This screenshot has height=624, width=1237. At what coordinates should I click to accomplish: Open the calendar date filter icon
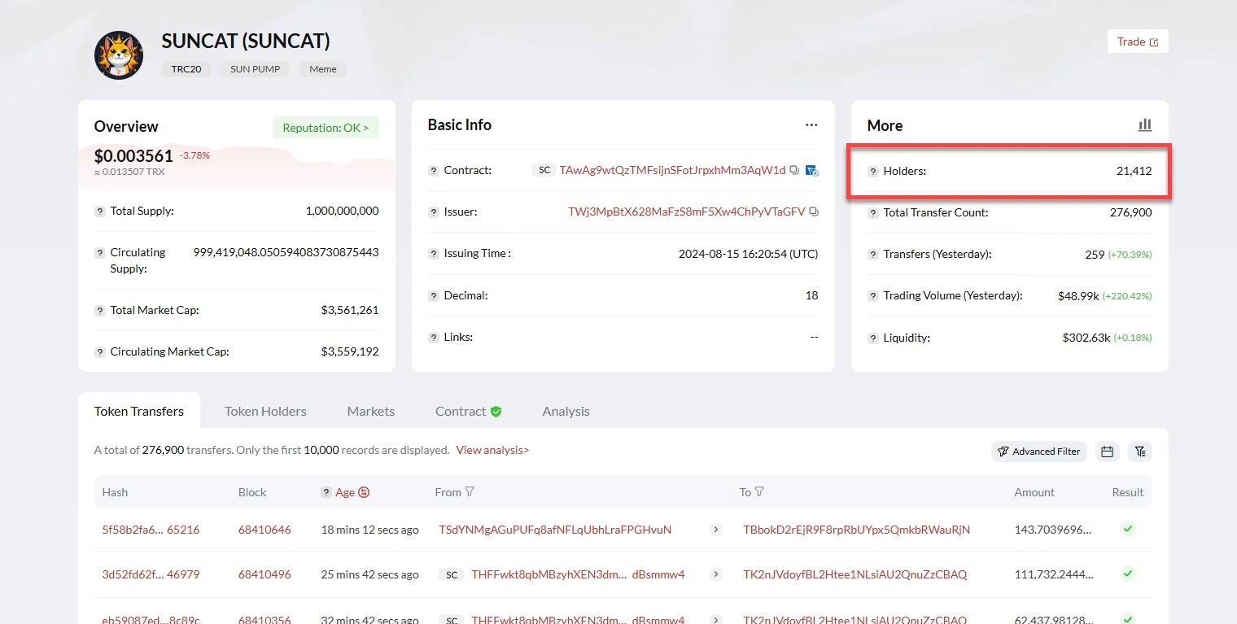[x=1107, y=452]
